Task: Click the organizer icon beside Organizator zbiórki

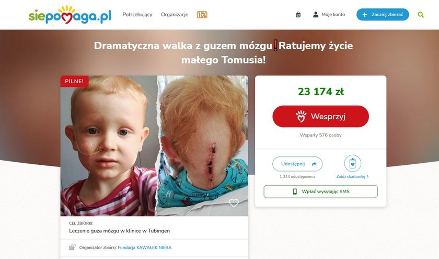Action: (72, 247)
